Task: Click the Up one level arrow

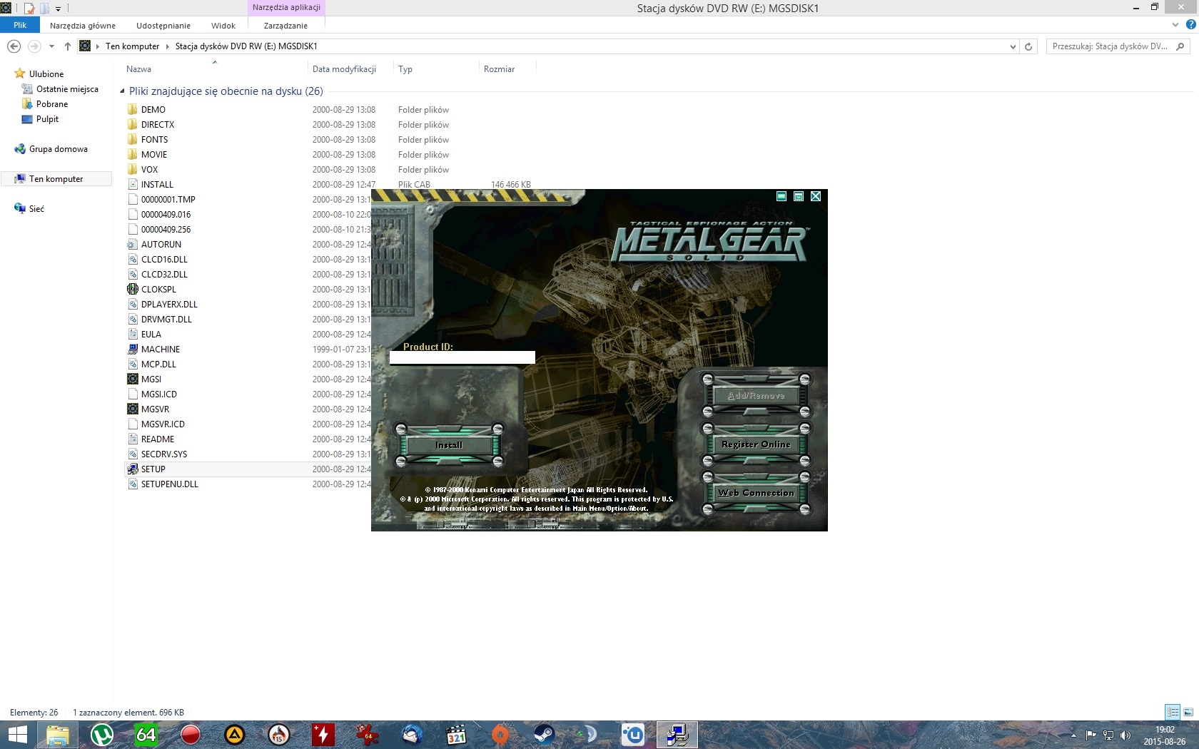Action: [x=68, y=46]
